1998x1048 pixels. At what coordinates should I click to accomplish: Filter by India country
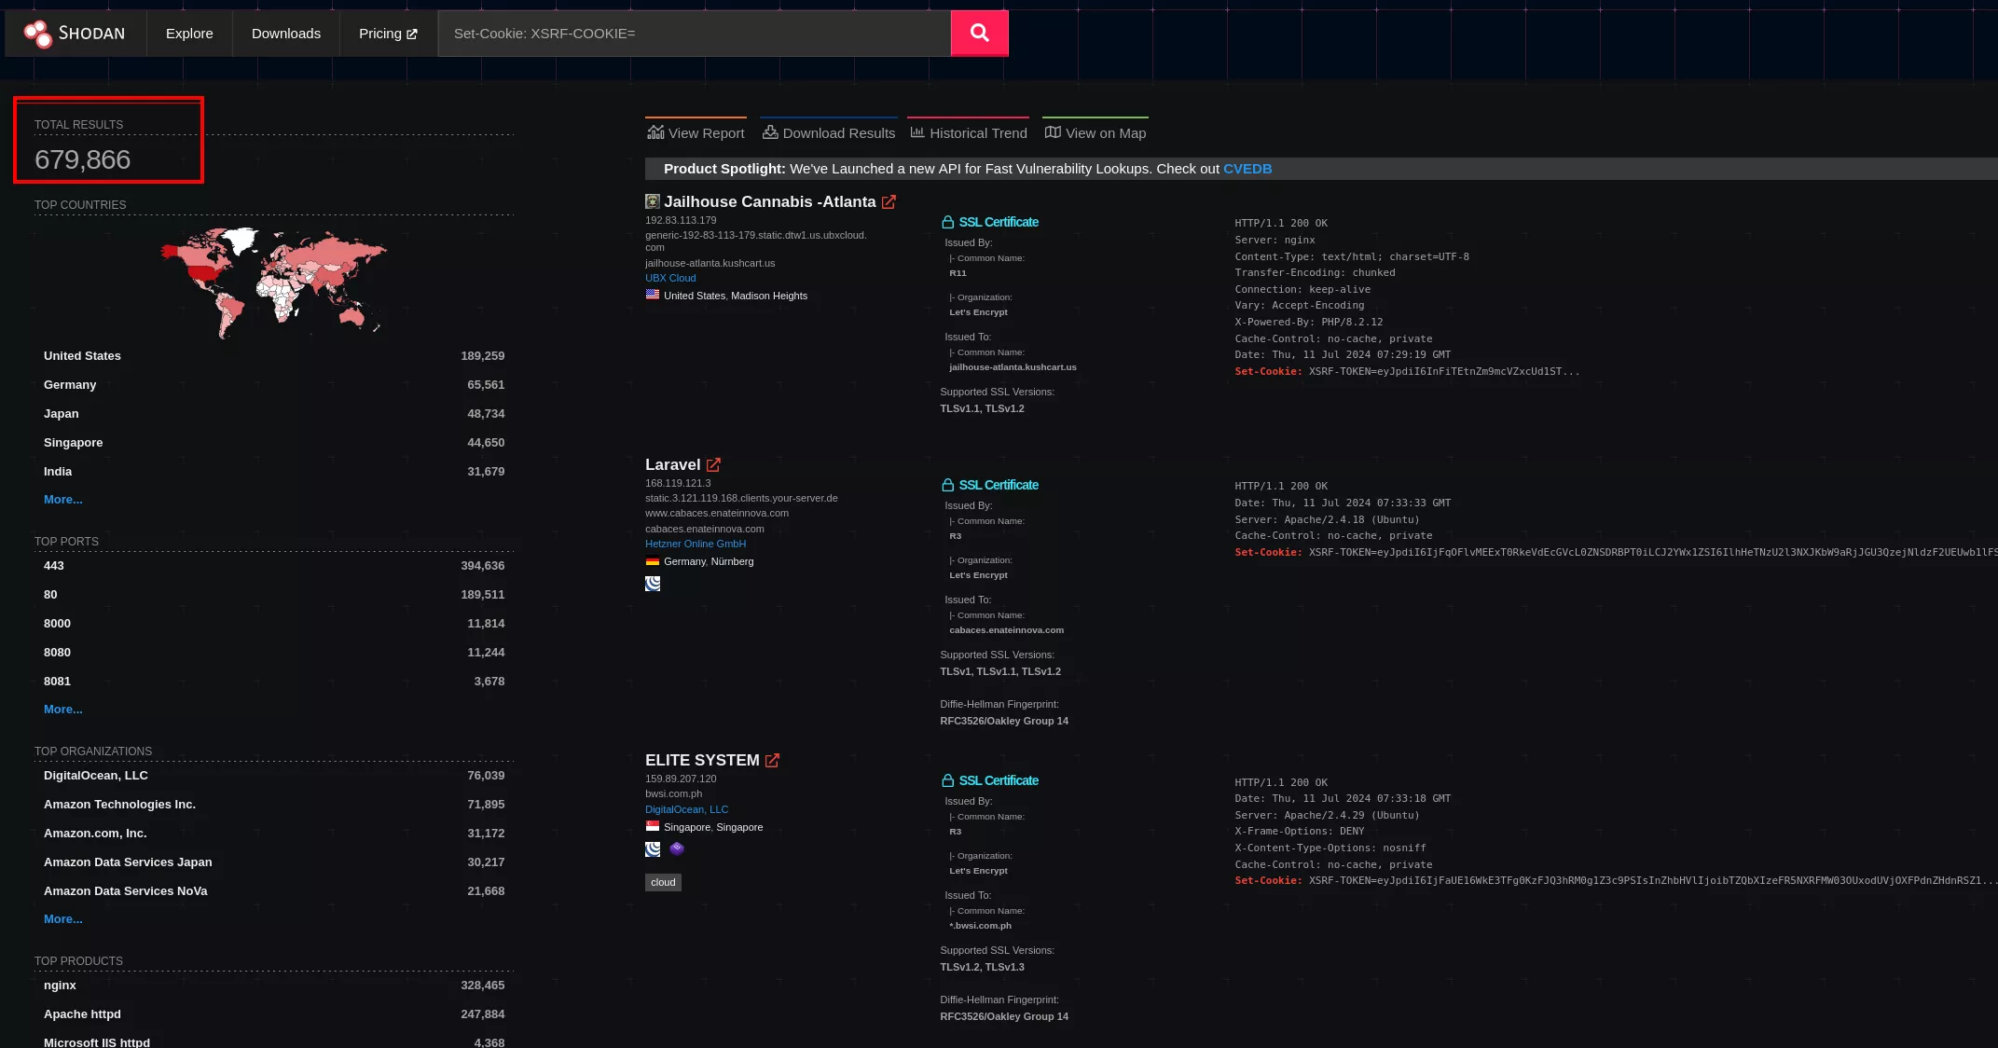pos(274,472)
